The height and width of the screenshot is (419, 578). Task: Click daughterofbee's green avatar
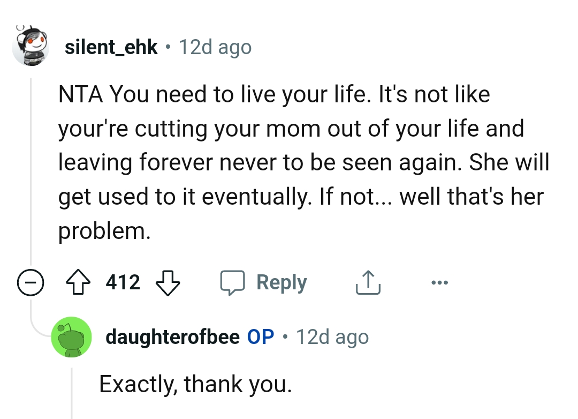[71, 336]
